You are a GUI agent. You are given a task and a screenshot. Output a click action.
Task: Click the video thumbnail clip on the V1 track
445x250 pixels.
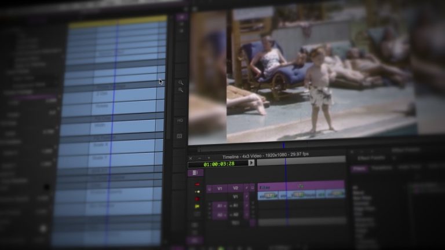[x=271, y=196]
